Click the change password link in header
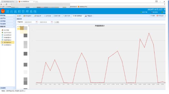 coord(154,12)
